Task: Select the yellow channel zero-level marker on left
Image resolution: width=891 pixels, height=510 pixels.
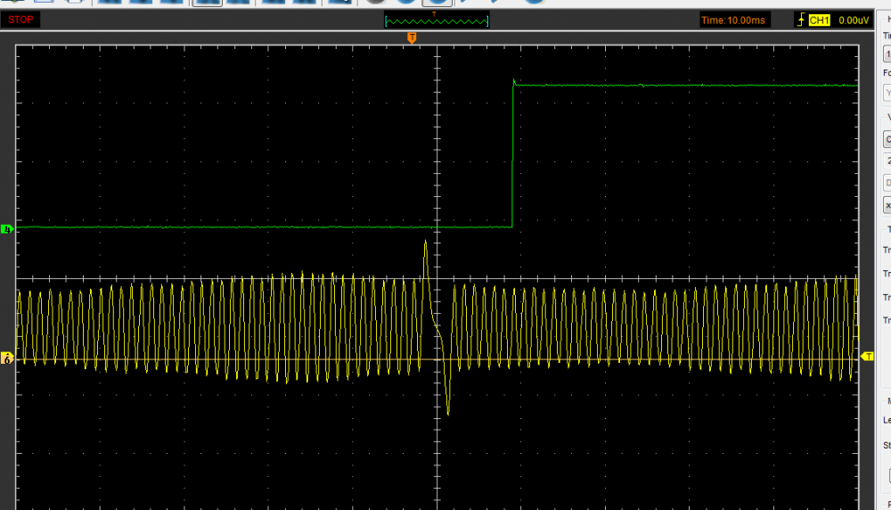Action: point(8,358)
